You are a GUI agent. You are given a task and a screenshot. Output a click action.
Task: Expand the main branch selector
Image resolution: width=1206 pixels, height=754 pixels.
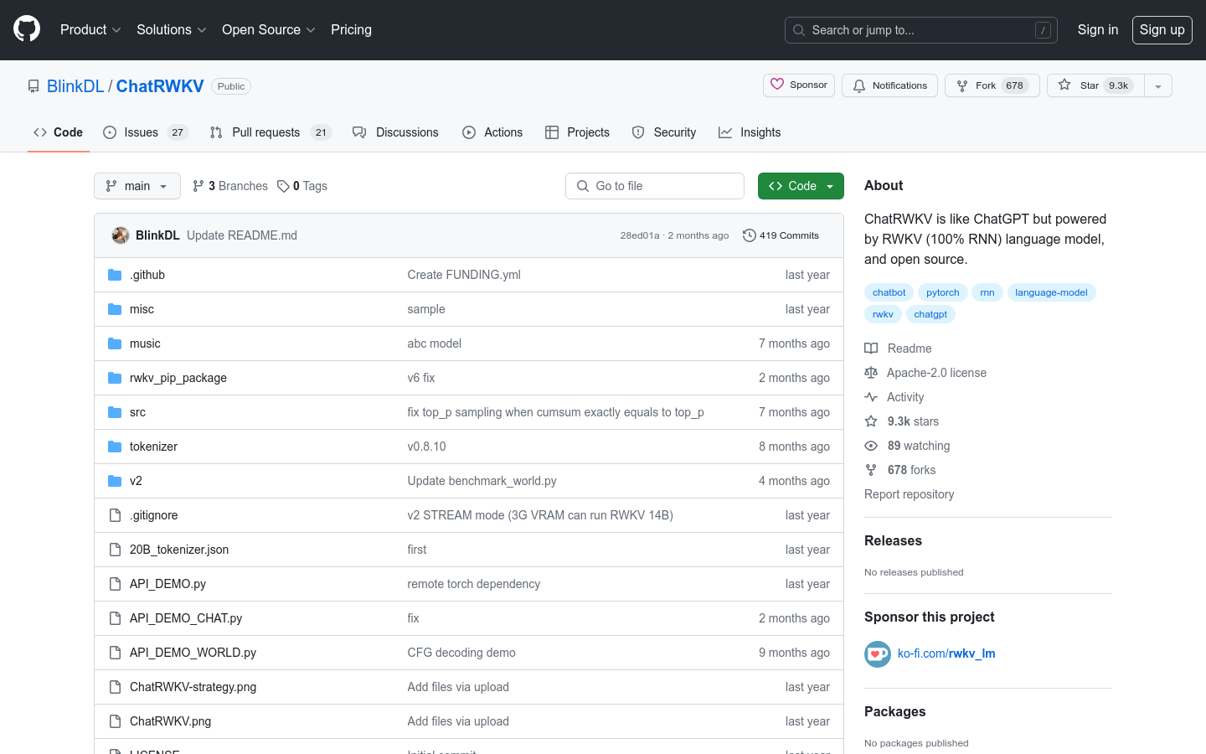pos(137,186)
